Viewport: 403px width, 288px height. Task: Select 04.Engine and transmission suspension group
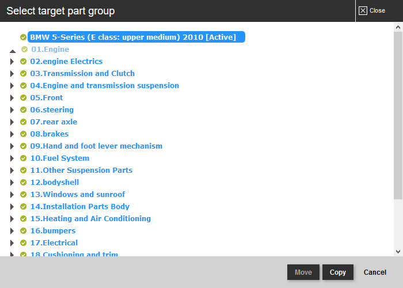pos(104,85)
